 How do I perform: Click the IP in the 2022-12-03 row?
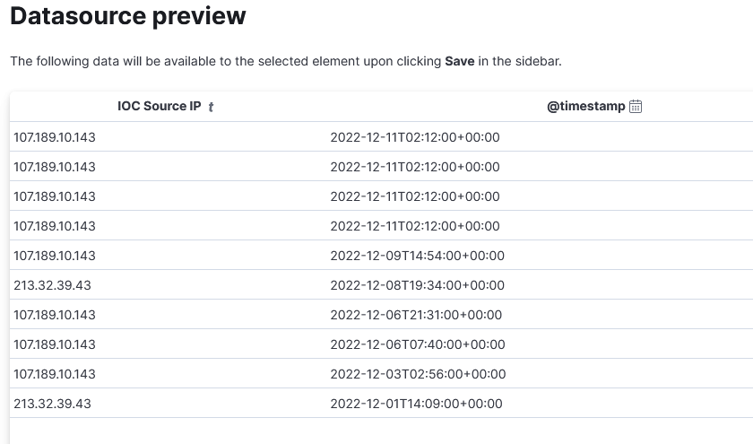click(x=55, y=374)
